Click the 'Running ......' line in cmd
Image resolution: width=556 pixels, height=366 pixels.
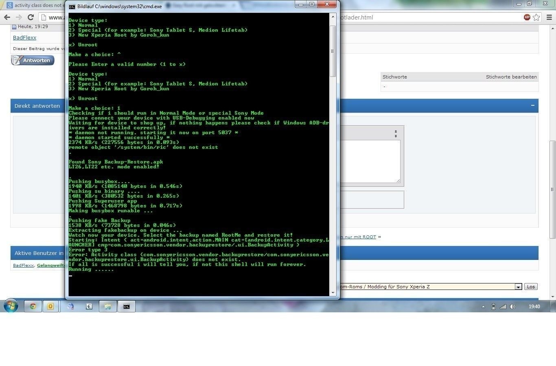click(91, 269)
